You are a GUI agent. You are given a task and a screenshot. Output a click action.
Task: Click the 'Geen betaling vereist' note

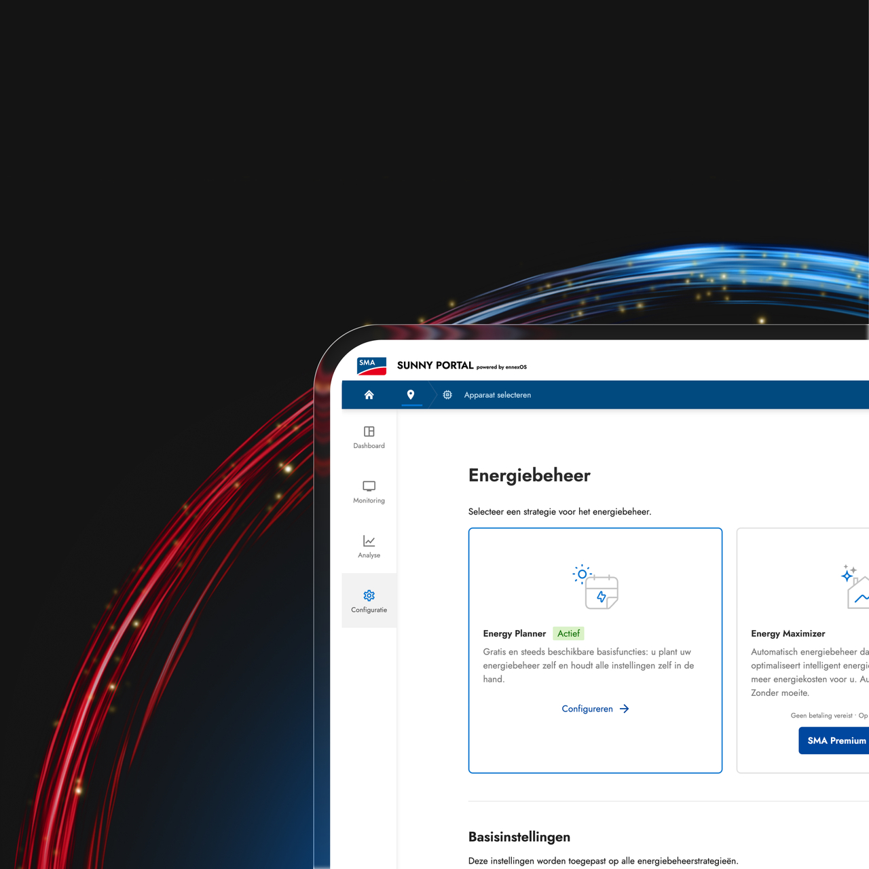click(x=821, y=716)
